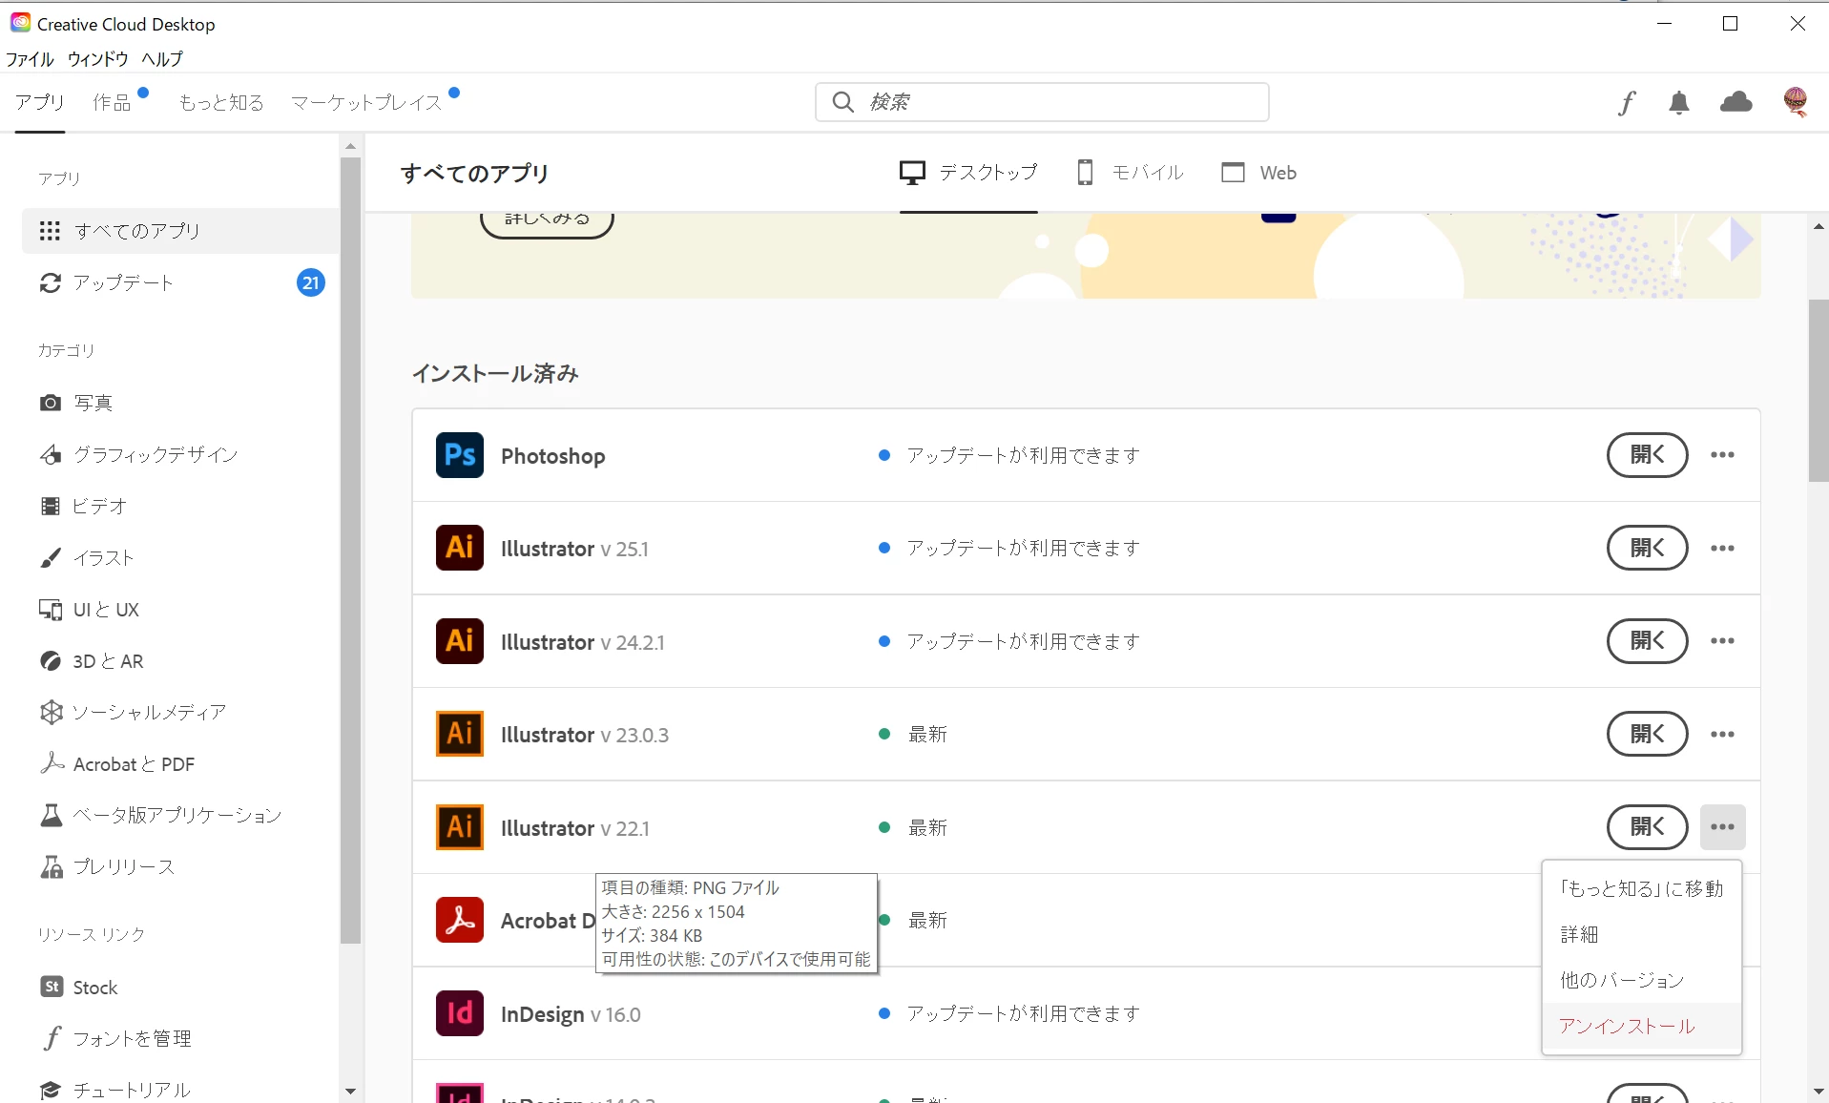Open the ヘルプ menu

pos(162,59)
